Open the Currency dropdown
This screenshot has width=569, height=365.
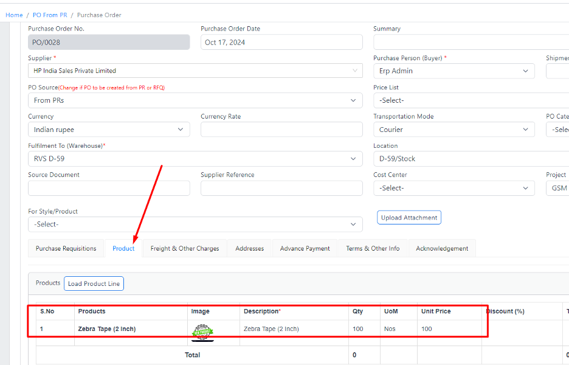[x=109, y=130]
